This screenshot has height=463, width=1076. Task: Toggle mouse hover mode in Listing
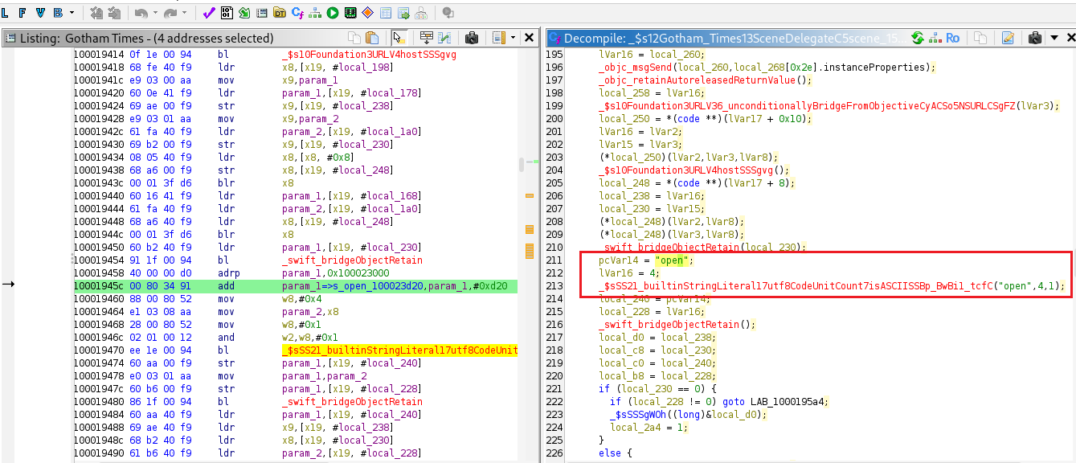tap(397, 38)
